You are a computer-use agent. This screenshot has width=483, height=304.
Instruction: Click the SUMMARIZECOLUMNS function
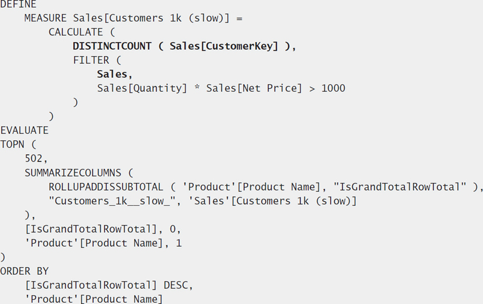coord(73,172)
